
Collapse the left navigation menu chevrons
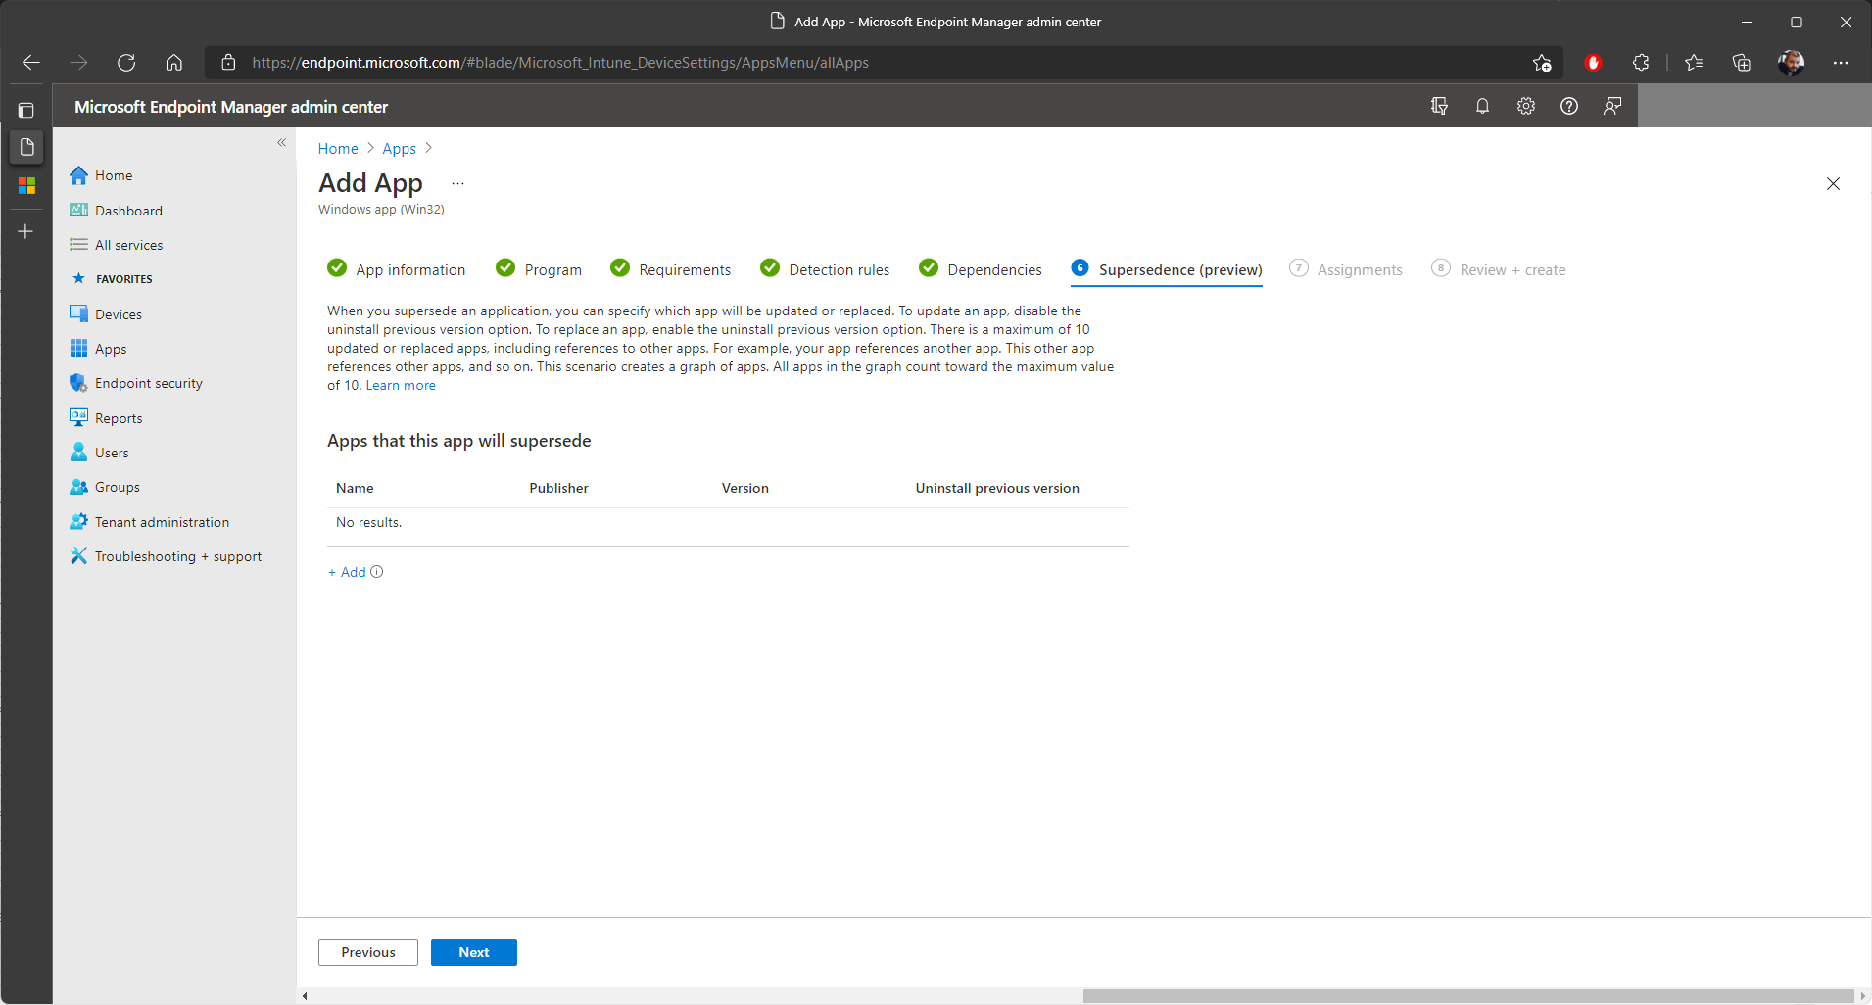(281, 143)
